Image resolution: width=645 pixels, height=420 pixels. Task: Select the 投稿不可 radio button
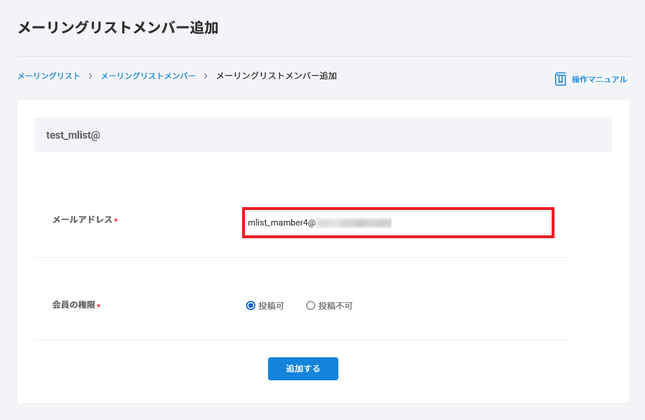311,306
